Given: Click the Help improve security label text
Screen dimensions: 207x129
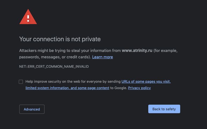Looking at the screenshot, I should tap(73, 82).
